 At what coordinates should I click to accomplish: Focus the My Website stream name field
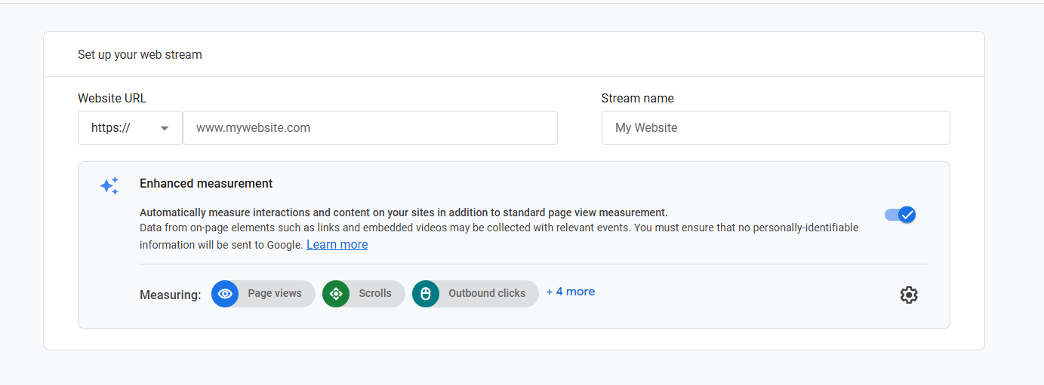point(775,128)
